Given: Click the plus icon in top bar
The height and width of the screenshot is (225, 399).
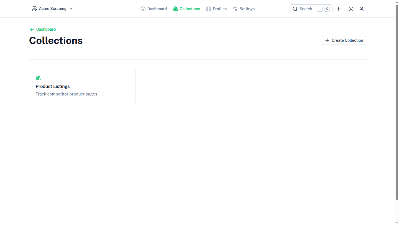Looking at the screenshot, I should [x=339, y=9].
